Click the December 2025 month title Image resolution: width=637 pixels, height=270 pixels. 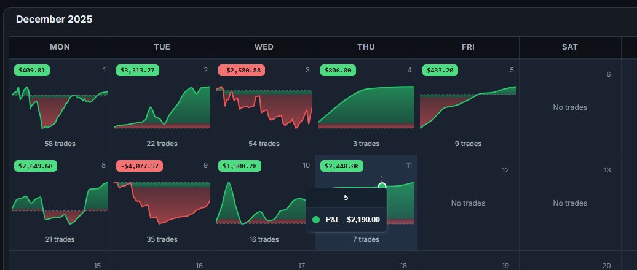(54, 19)
